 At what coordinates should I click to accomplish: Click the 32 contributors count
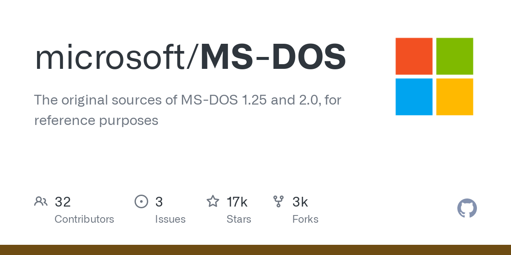[x=63, y=202]
